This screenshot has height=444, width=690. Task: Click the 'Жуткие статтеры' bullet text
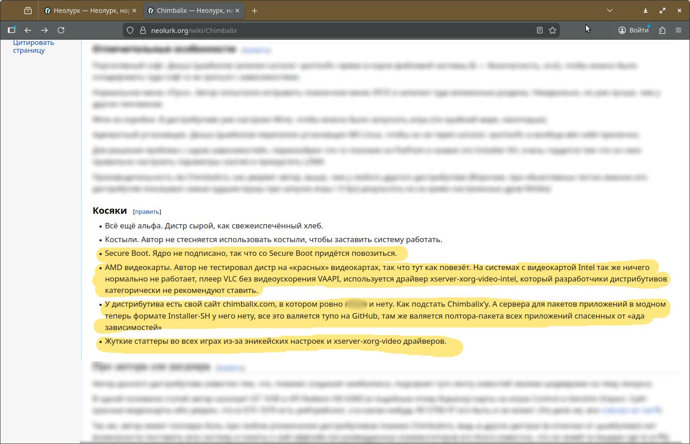275,341
